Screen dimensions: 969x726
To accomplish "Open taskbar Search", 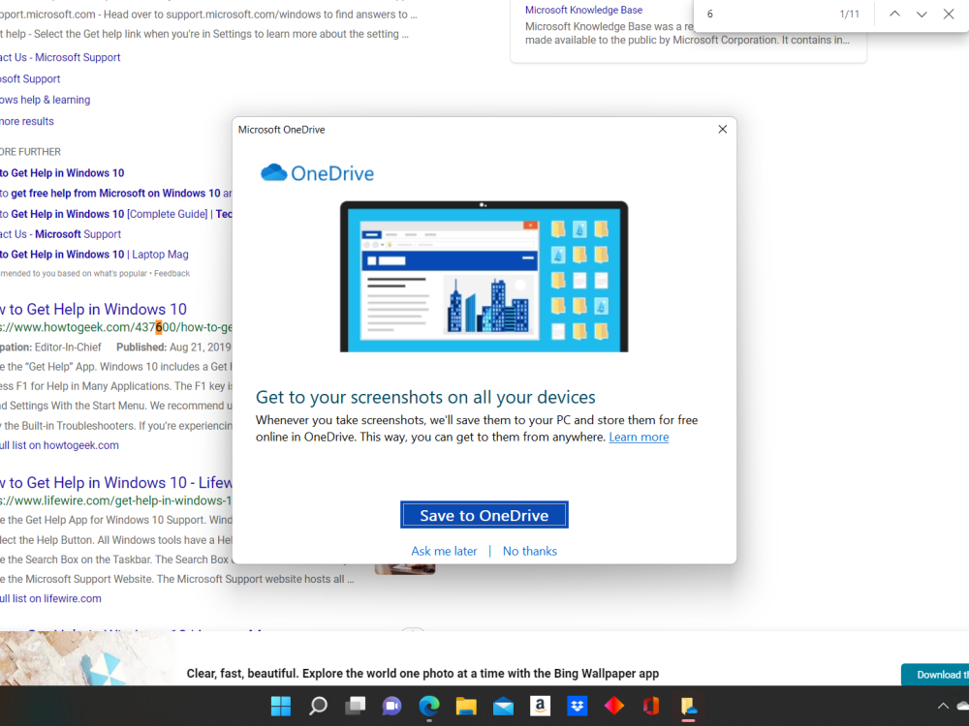I will click(318, 706).
